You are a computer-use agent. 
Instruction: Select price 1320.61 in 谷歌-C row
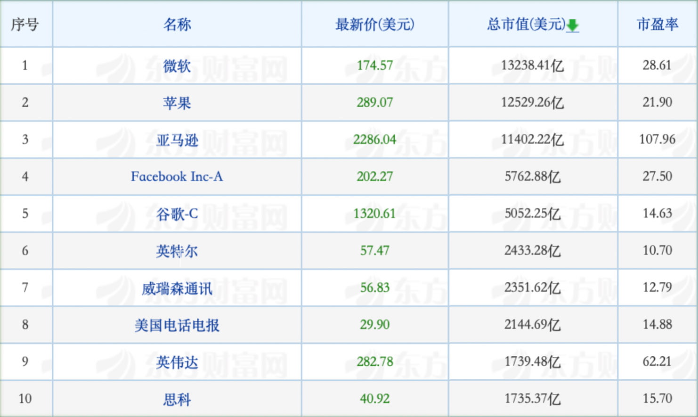point(375,214)
